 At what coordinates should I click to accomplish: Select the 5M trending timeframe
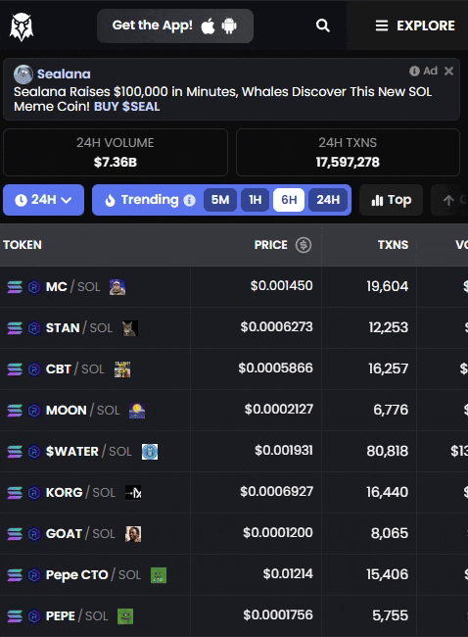220,200
